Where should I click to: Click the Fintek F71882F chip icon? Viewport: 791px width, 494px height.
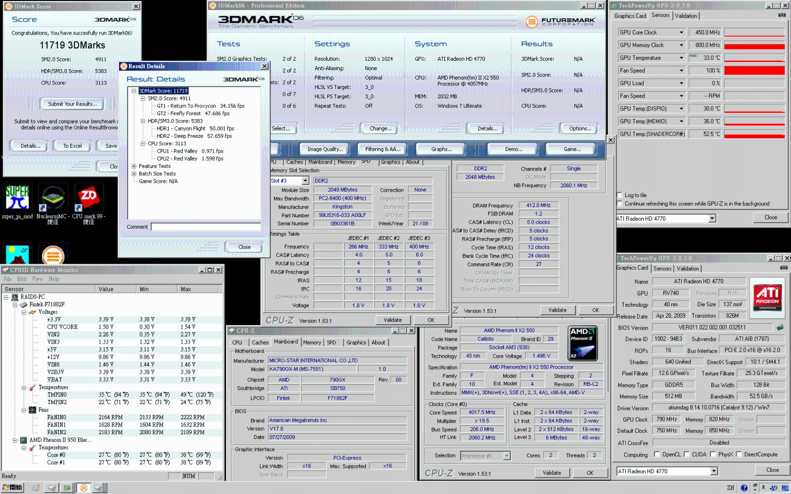coord(23,305)
